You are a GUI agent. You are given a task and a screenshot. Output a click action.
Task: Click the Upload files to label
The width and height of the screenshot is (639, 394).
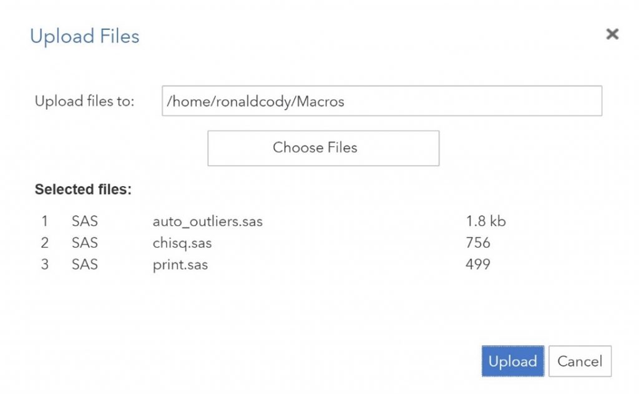pyautogui.click(x=85, y=101)
